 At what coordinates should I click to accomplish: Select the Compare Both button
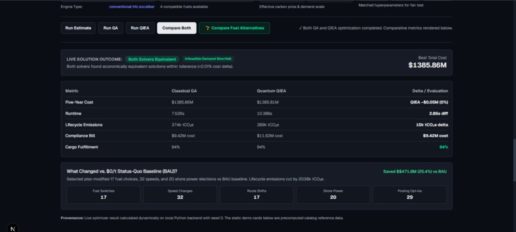click(177, 28)
